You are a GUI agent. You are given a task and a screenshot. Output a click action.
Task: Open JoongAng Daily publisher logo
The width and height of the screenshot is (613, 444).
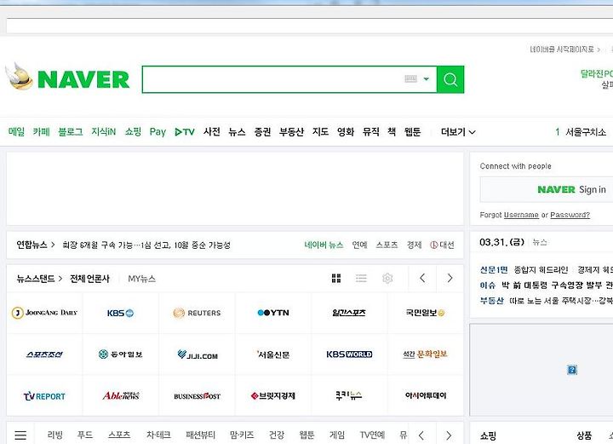pos(44,313)
